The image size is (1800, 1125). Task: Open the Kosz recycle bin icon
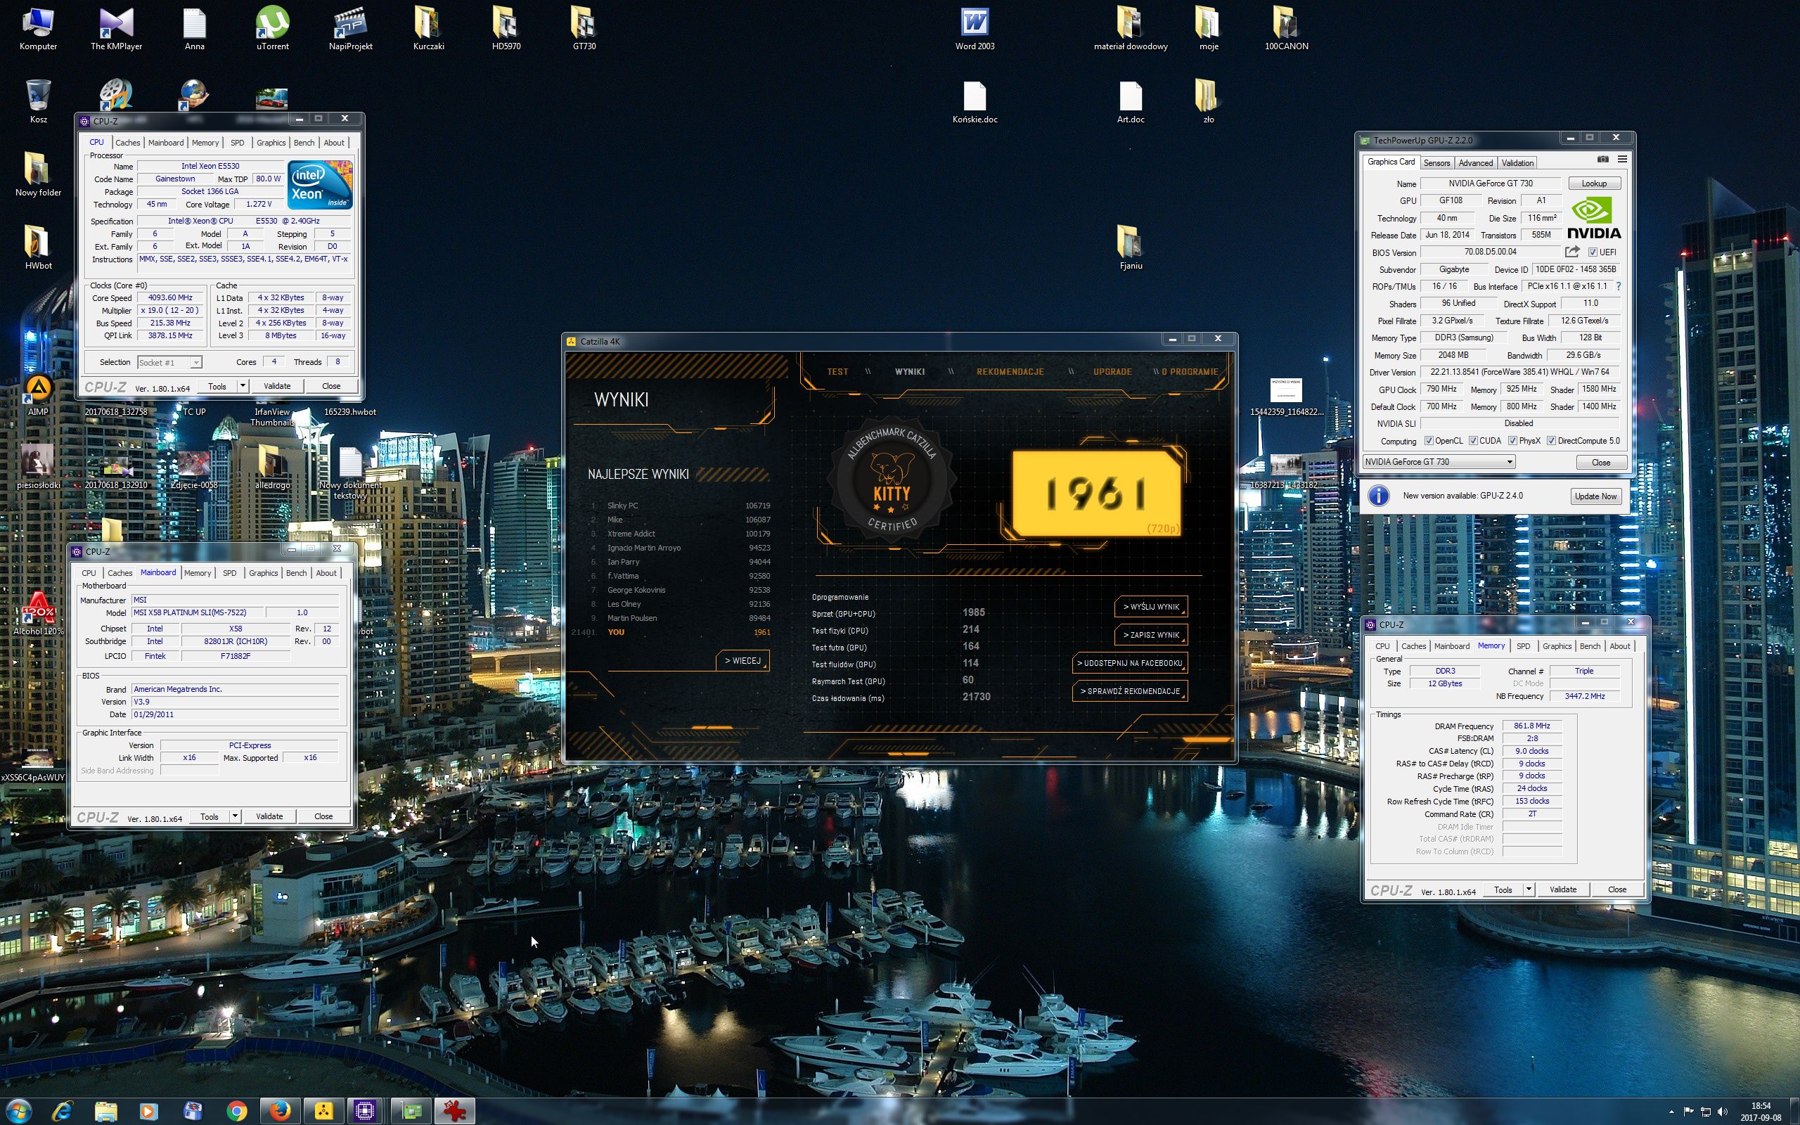[x=38, y=102]
